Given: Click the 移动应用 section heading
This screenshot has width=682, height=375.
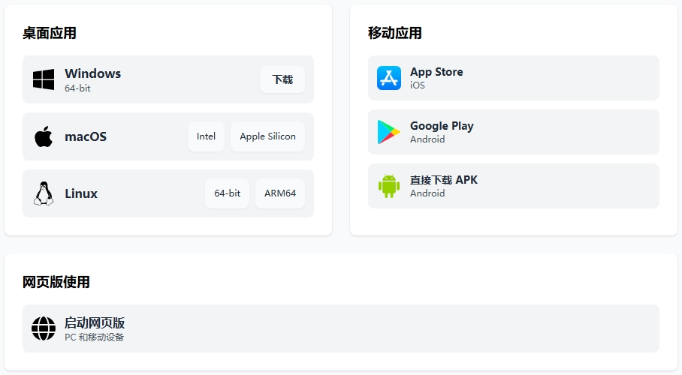Looking at the screenshot, I should click(395, 33).
